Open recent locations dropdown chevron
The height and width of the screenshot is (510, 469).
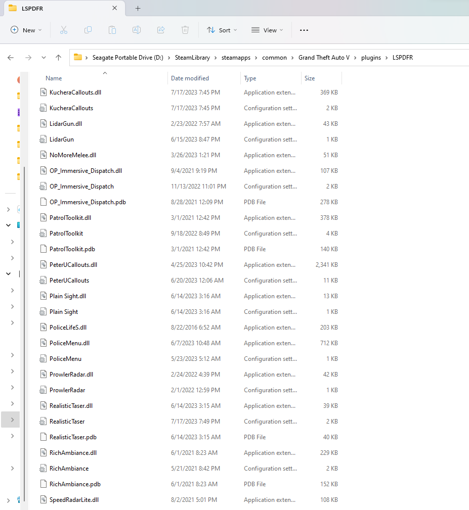coord(44,58)
